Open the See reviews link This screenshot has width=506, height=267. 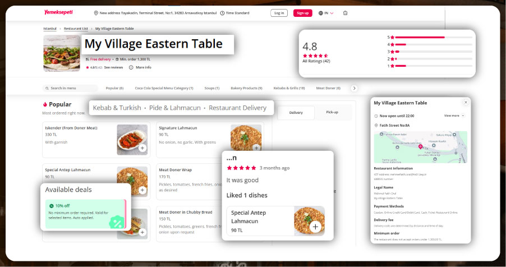[113, 67]
